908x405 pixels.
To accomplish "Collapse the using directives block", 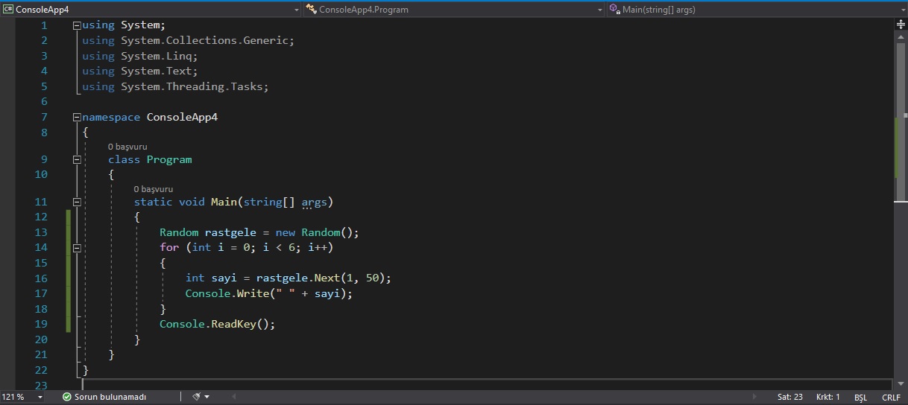I will (x=77, y=25).
